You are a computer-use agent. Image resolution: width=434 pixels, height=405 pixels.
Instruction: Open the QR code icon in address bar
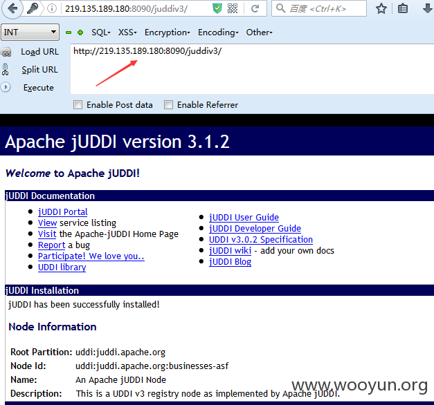point(233,8)
